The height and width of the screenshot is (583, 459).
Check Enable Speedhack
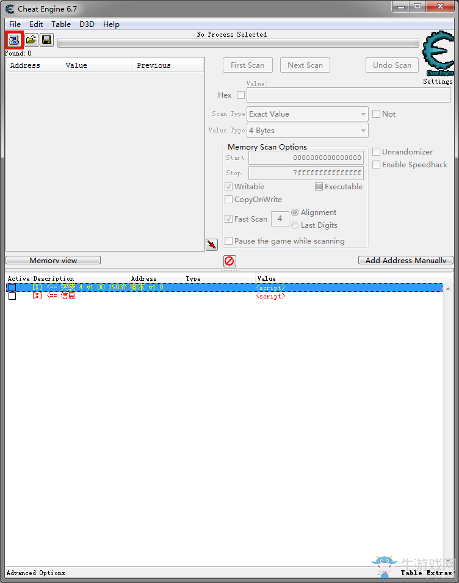click(x=376, y=165)
